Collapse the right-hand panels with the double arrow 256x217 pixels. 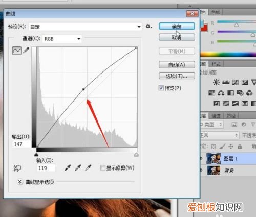pyautogui.click(x=190, y=6)
